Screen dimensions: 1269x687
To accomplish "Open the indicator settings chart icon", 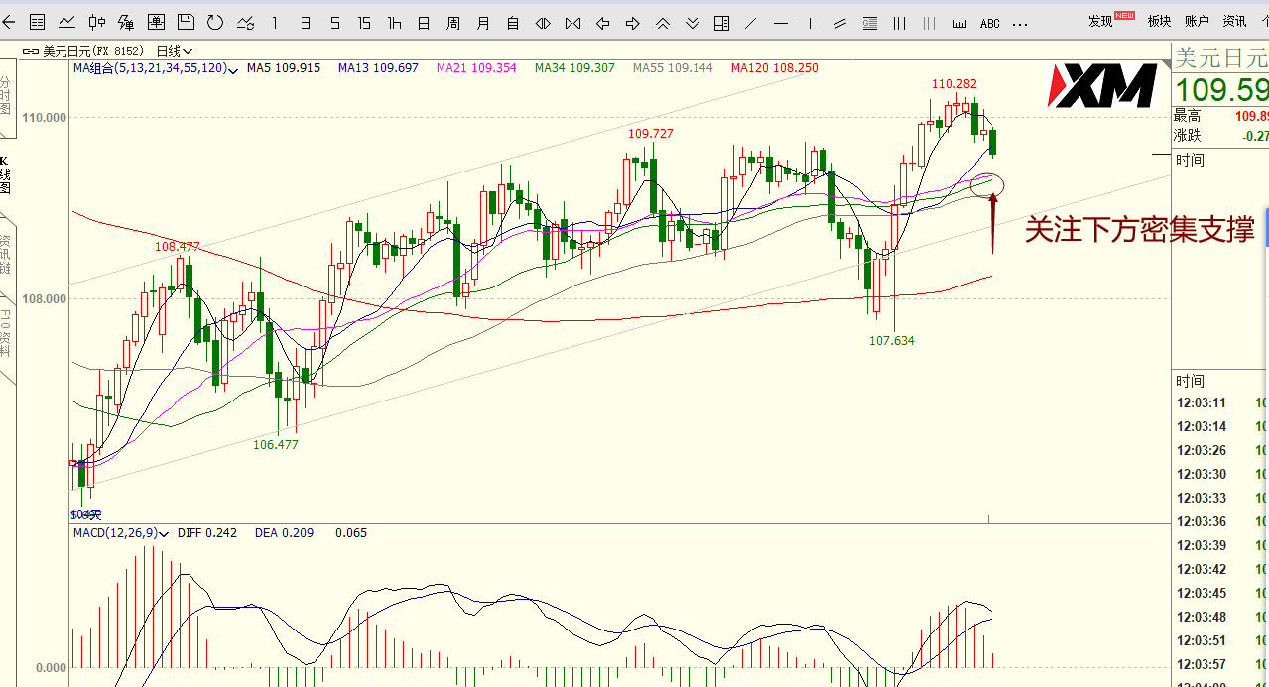I will pos(244,22).
